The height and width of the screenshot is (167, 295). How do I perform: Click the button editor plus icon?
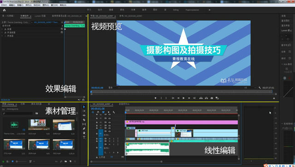pyautogui.click(x=274, y=98)
